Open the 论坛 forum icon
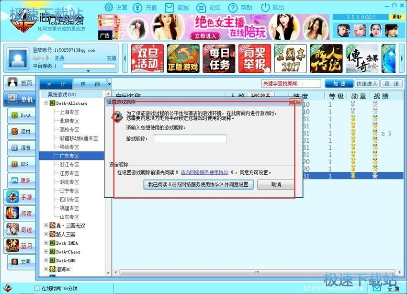This screenshot has height=294, width=407. click(x=201, y=8)
